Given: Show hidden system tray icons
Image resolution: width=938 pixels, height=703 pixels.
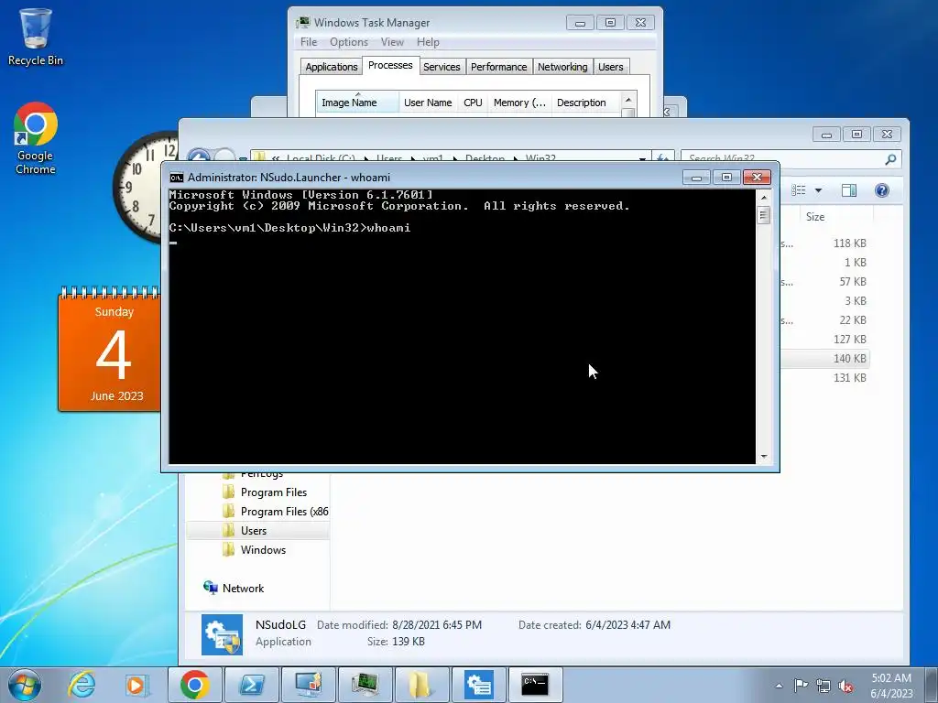Looking at the screenshot, I should pos(779,686).
